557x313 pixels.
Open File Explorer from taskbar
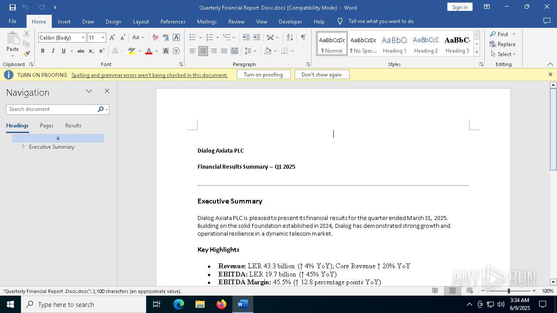(200, 304)
